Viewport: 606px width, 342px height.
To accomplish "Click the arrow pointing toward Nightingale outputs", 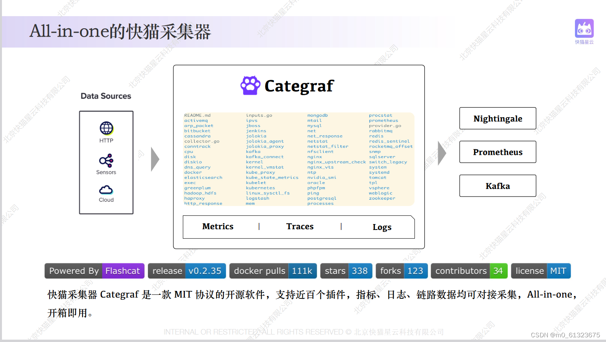I will pyautogui.click(x=442, y=153).
